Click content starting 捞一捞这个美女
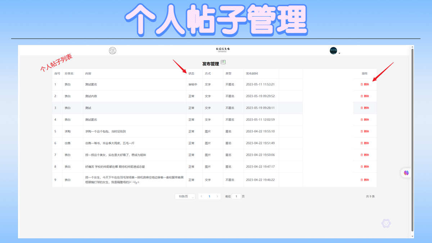Viewport: 432px width, 243px height. point(116,155)
